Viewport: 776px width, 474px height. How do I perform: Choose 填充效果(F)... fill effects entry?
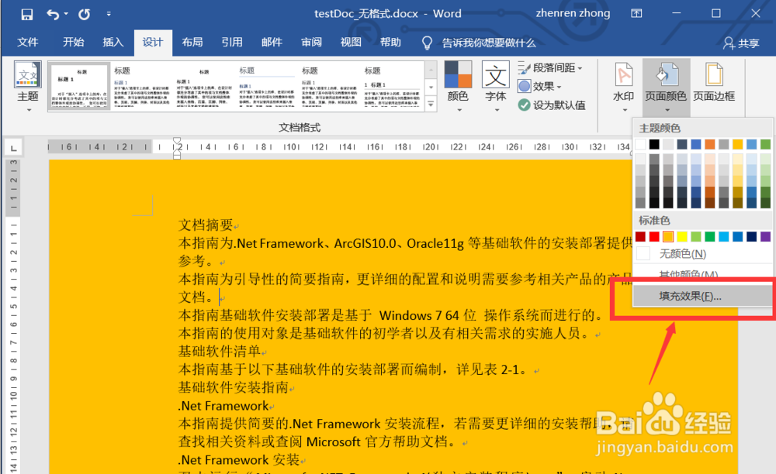(x=703, y=296)
